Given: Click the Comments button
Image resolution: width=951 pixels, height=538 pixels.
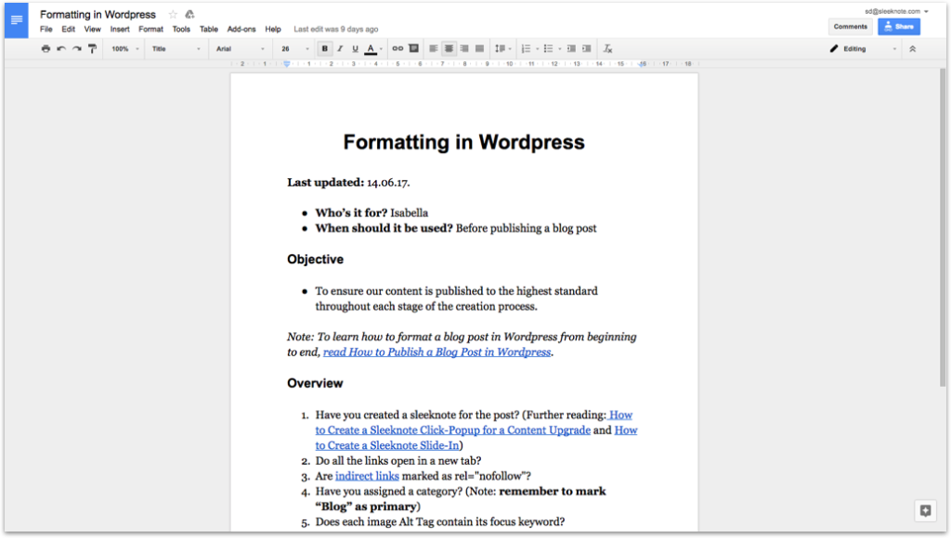Looking at the screenshot, I should tap(851, 27).
